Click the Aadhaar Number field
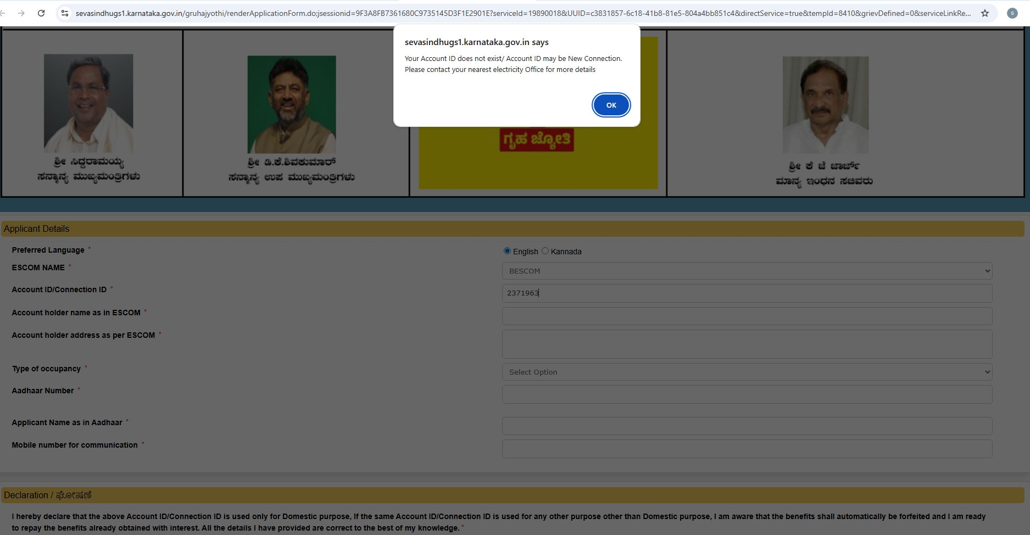 click(747, 394)
